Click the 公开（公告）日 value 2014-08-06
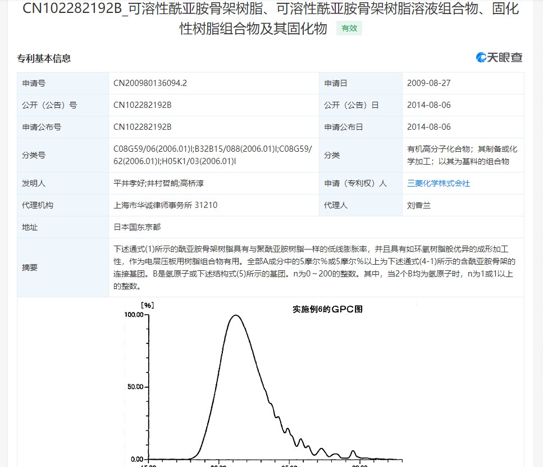This screenshot has width=543, height=467. point(428,105)
